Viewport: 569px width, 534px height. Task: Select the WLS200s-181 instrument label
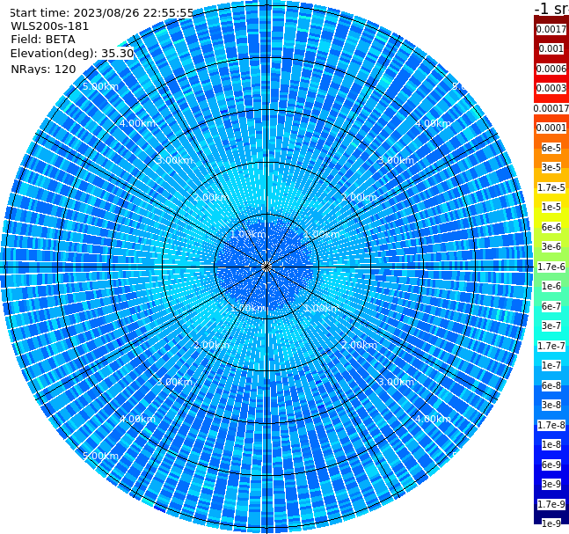click(50, 26)
